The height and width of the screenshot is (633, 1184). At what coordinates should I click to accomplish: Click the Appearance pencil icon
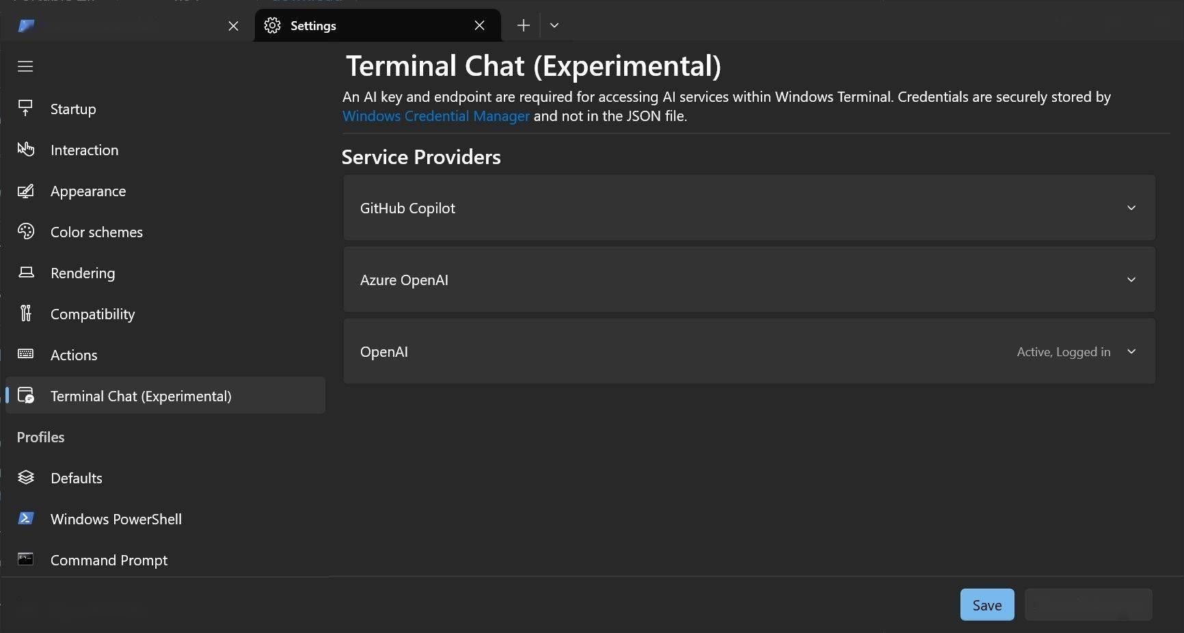(25, 191)
